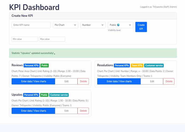Click the Enter KPI name field
Screen dimensions: 185x132
click(31, 25)
